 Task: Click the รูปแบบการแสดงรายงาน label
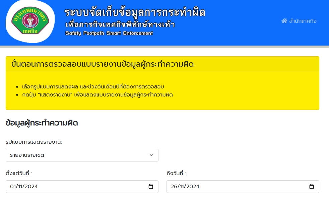(34, 142)
